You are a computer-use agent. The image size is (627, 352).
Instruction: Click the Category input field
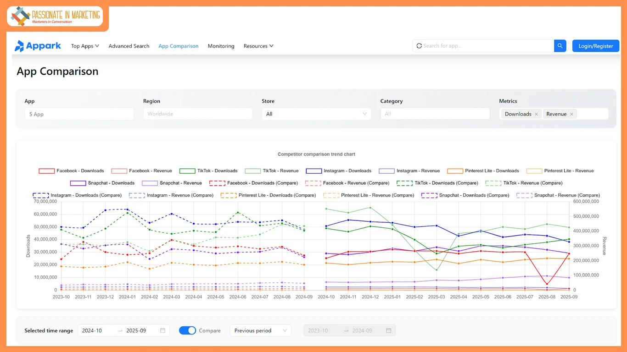pyautogui.click(x=435, y=114)
